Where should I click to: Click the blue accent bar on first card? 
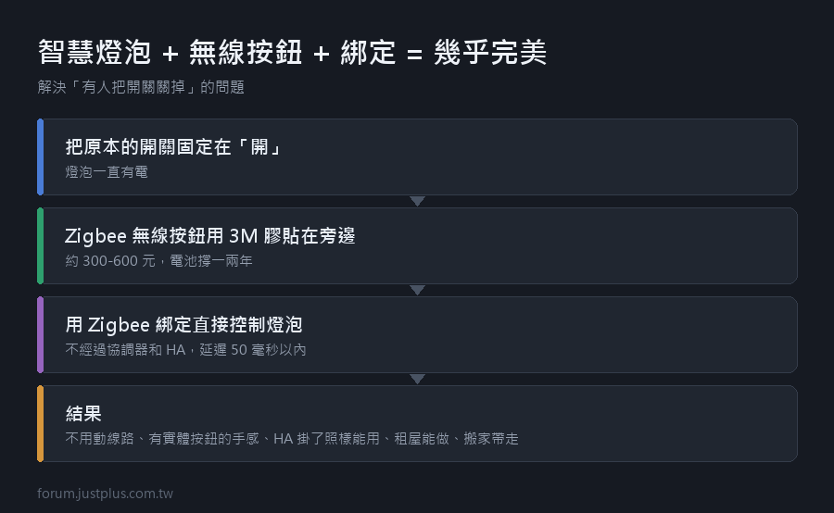41,156
